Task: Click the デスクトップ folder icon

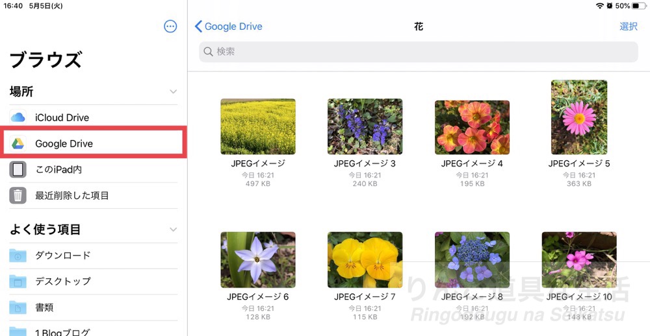Action: 18,282
